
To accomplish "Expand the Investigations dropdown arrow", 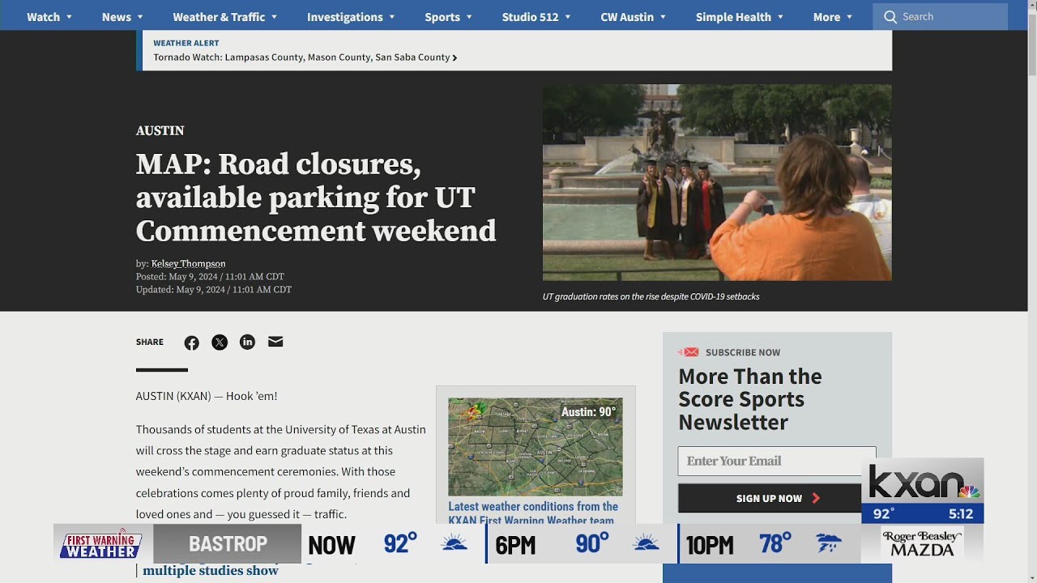I will point(392,17).
